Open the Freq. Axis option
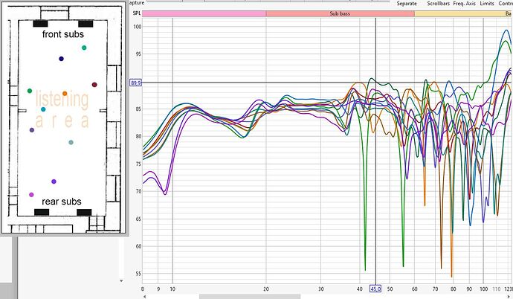This screenshot has height=299, width=513. [464, 4]
